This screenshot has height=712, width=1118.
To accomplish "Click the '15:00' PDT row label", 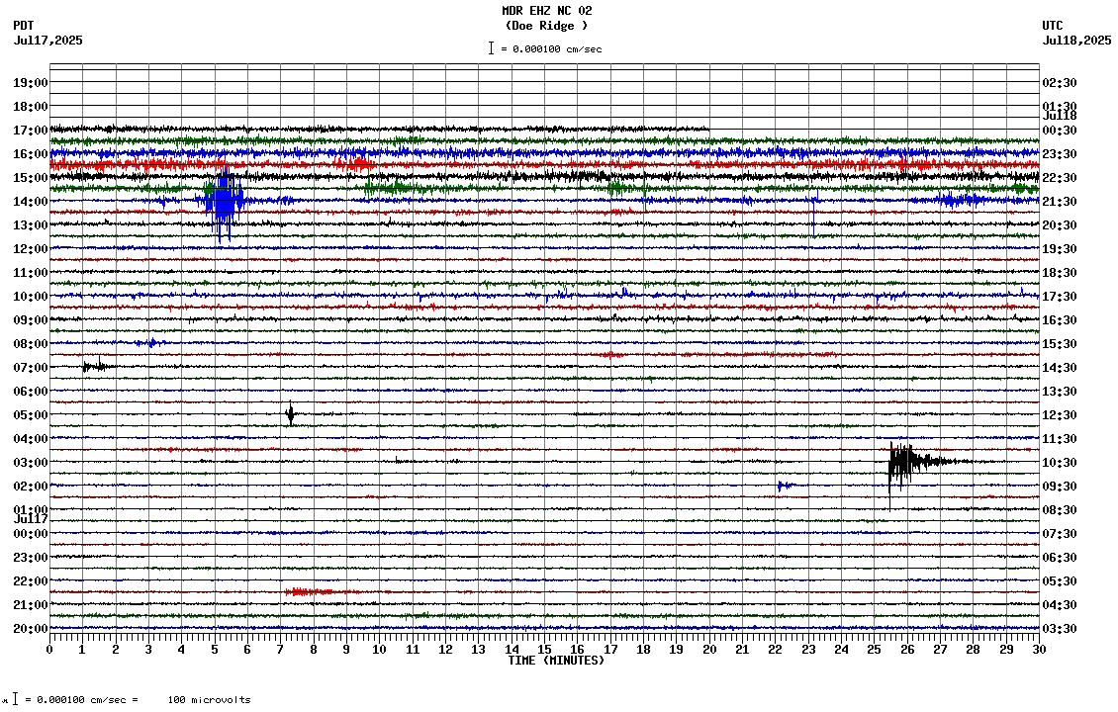I will pos(31,177).
